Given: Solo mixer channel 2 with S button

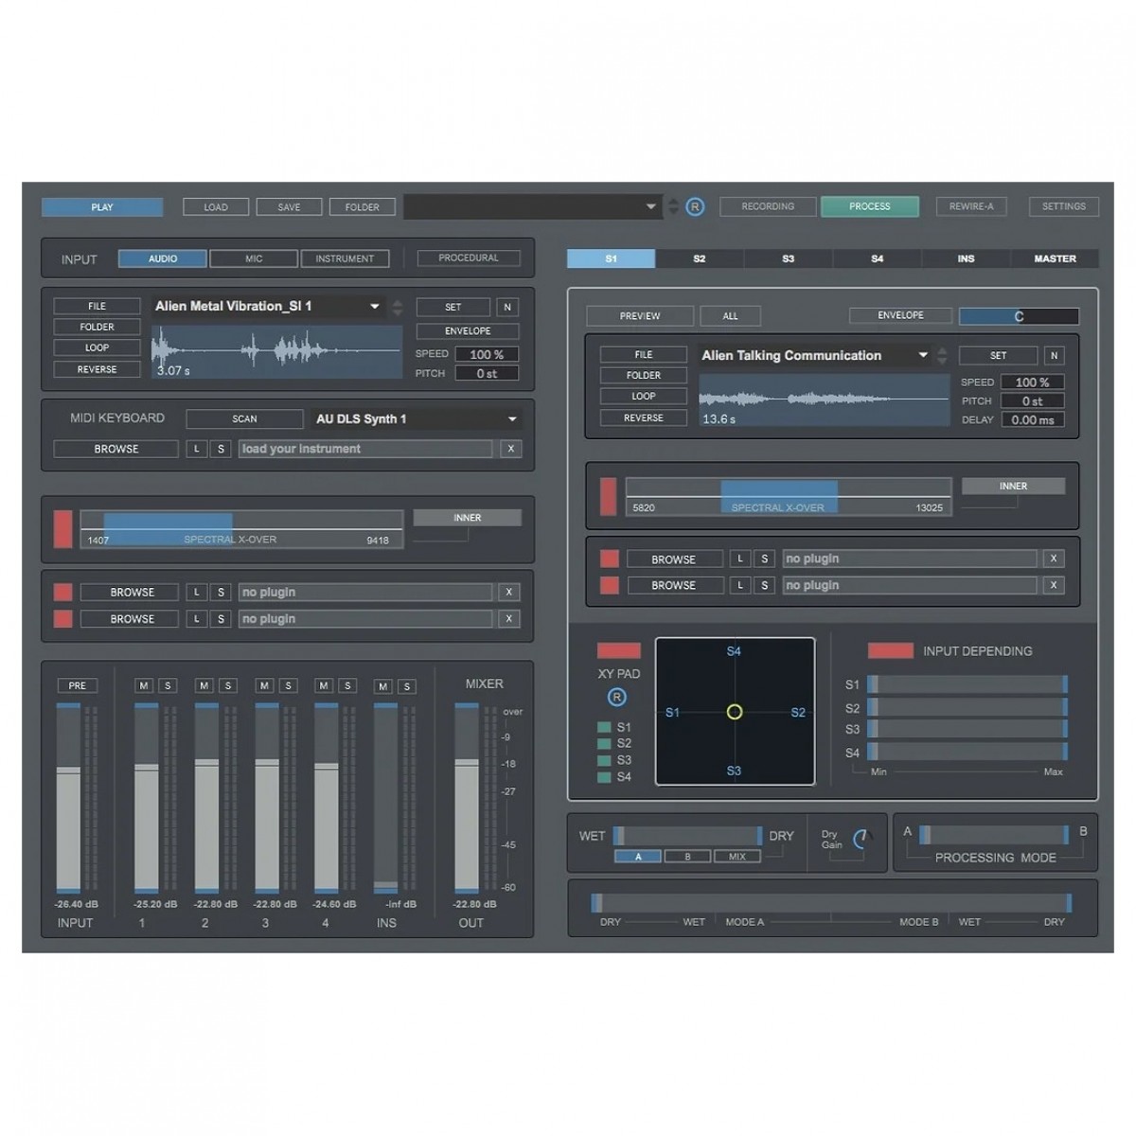Looking at the screenshot, I should coord(228,685).
